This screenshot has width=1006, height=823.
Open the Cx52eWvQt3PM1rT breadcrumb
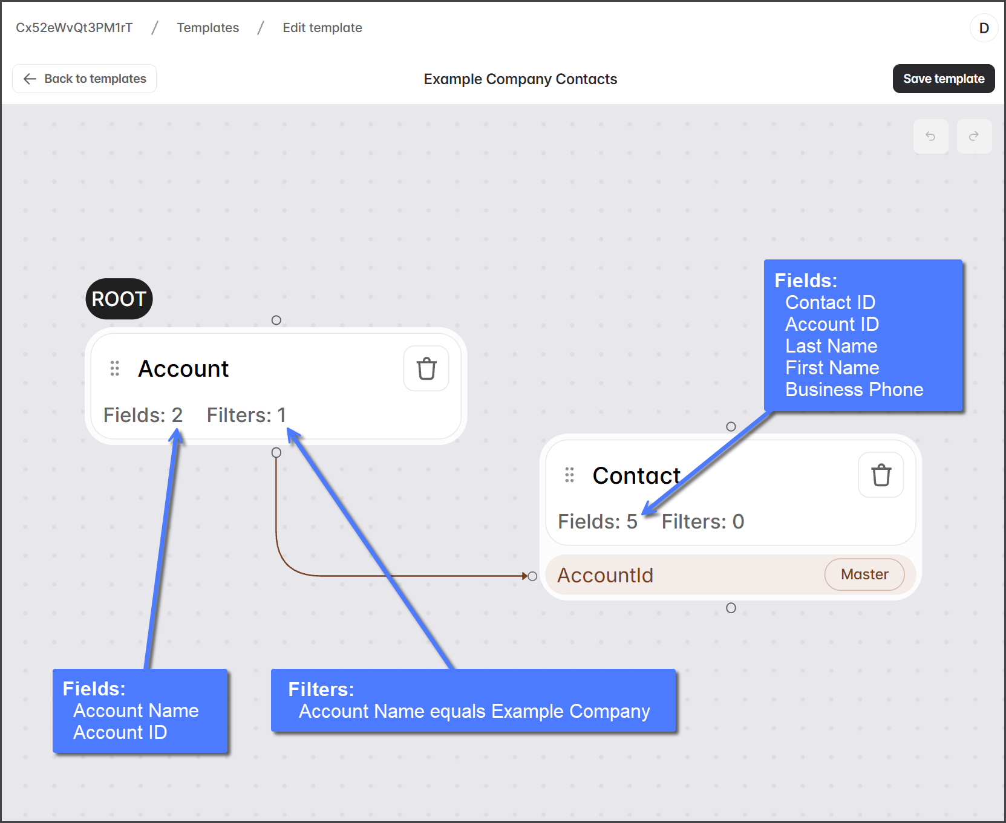(x=74, y=28)
